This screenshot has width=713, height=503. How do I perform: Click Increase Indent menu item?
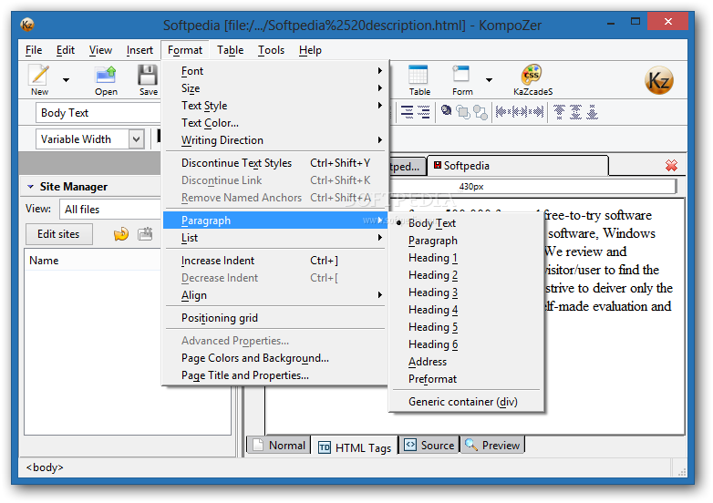click(274, 261)
